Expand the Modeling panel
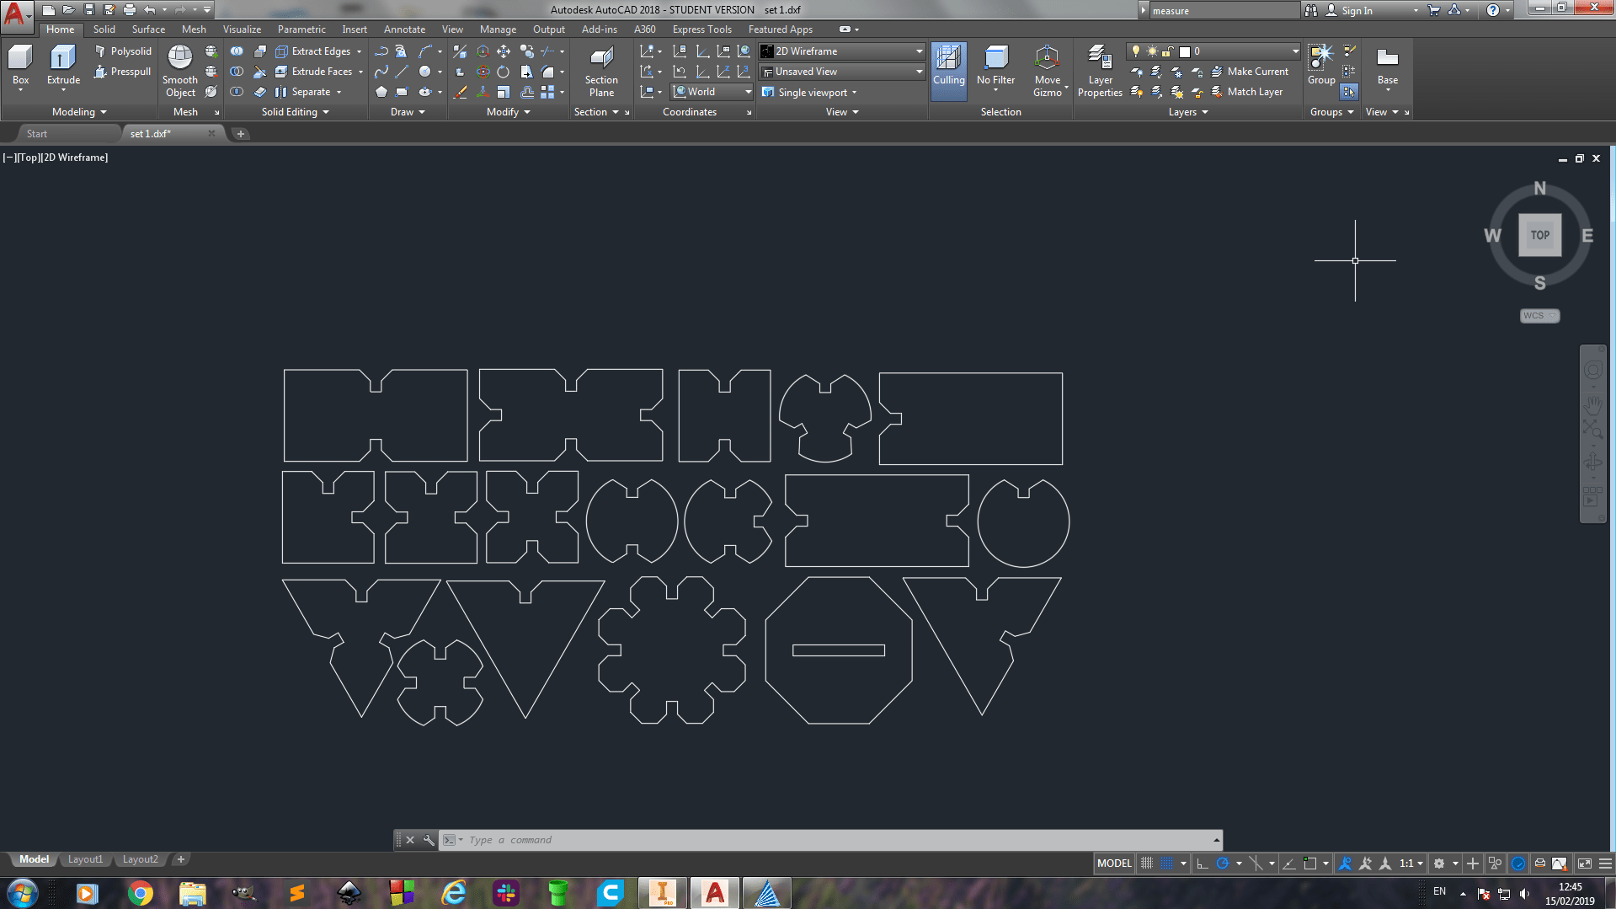This screenshot has height=909, width=1616. pyautogui.click(x=79, y=112)
